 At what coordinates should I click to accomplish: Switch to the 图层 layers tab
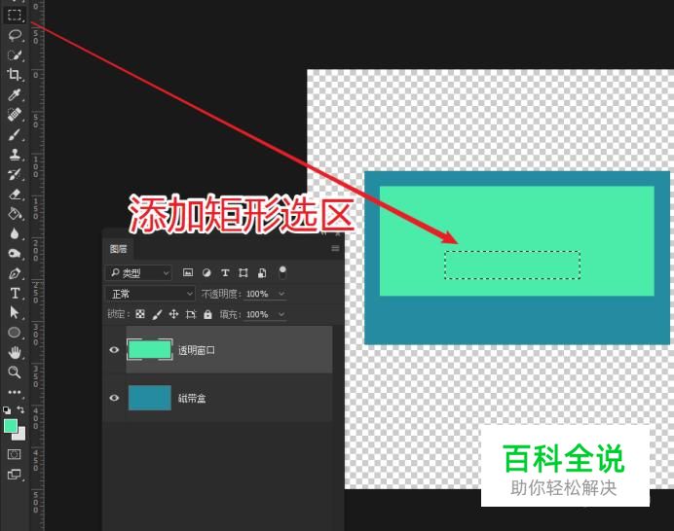(118, 249)
